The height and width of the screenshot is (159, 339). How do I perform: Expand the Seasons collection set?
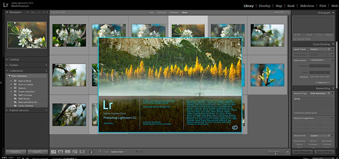click(x=11, y=88)
